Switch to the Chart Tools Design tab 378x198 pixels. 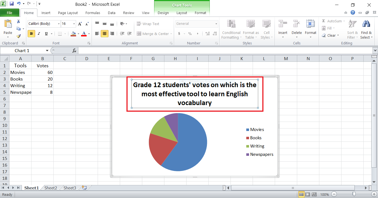point(163,13)
